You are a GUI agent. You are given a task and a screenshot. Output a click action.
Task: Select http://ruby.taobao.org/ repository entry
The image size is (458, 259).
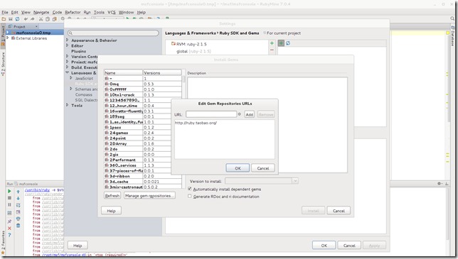(196, 123)
